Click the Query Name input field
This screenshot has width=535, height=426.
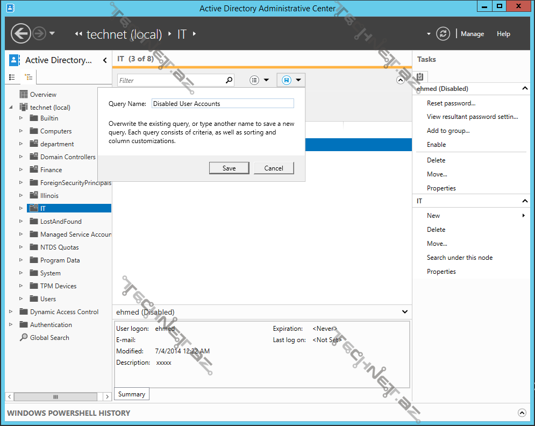click(223, 103)
